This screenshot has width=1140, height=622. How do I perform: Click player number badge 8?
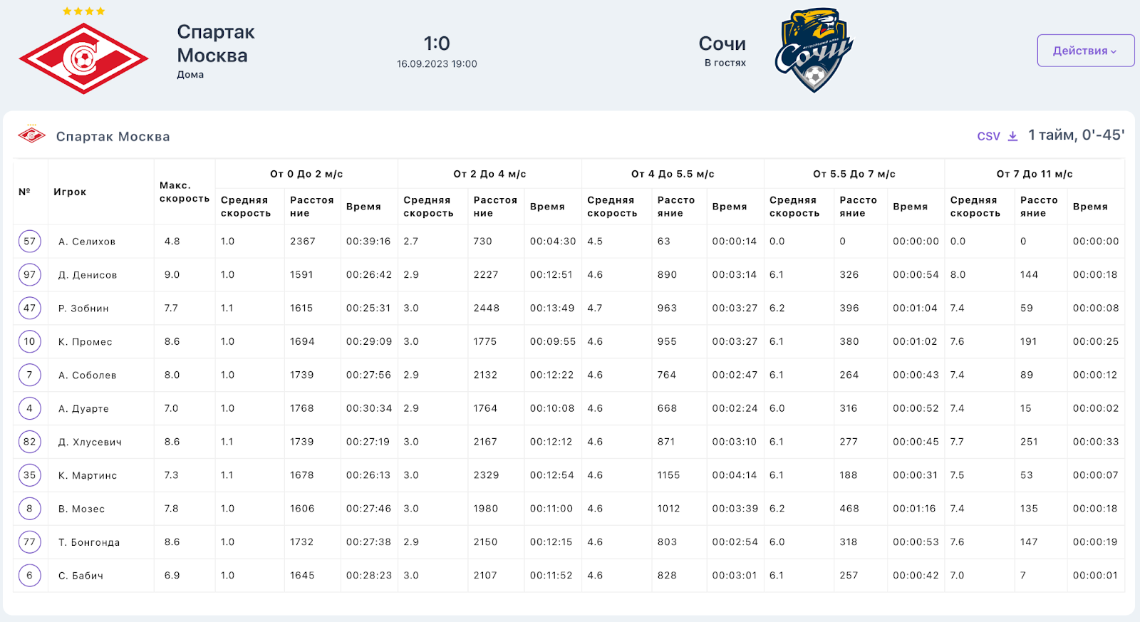click(x=29, y=509)
